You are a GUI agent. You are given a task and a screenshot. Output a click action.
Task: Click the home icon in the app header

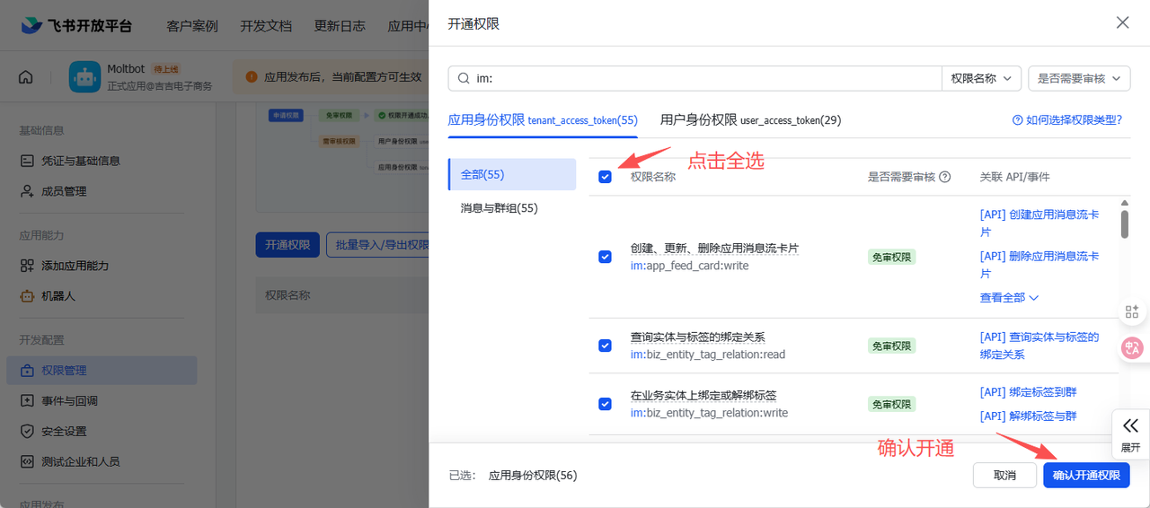click(26, 77)
